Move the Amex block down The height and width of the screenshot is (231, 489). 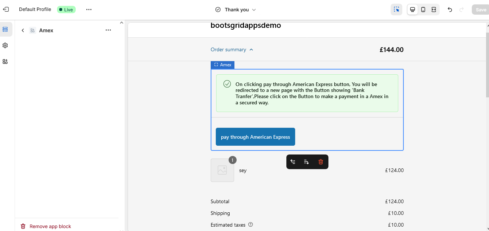click(x=306, y=162)
